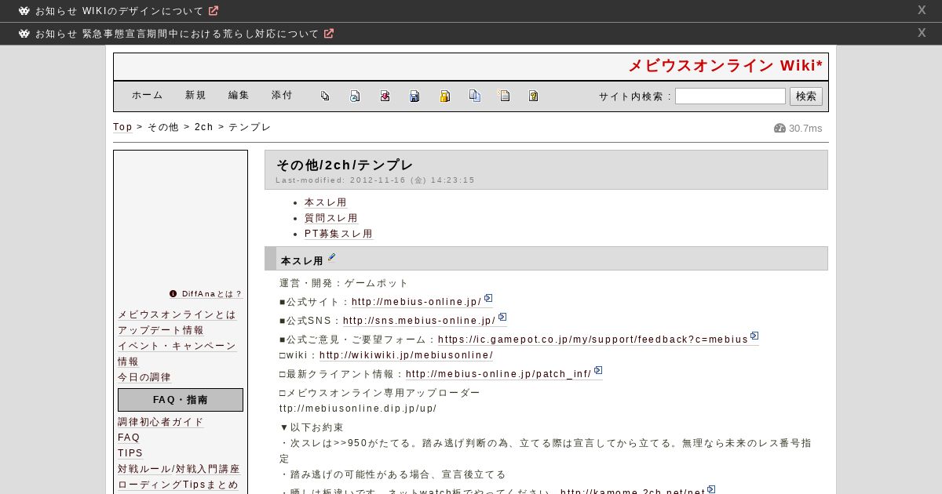This screenshot has height=494, width=942.
Task: Click the その他/2ch/テンプレ page heading
Action: [345, 165]
